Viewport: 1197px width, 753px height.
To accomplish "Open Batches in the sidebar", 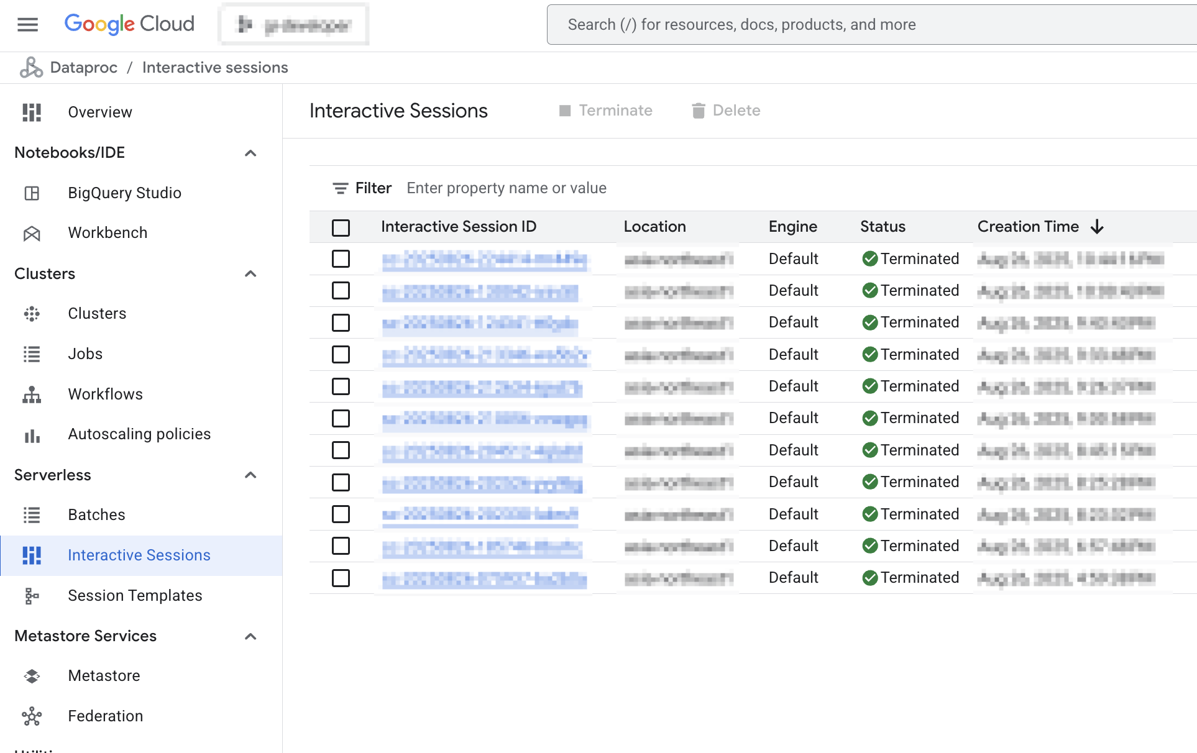I will 96,515.
